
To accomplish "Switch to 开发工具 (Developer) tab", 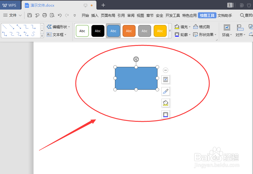I will (173, 15).
